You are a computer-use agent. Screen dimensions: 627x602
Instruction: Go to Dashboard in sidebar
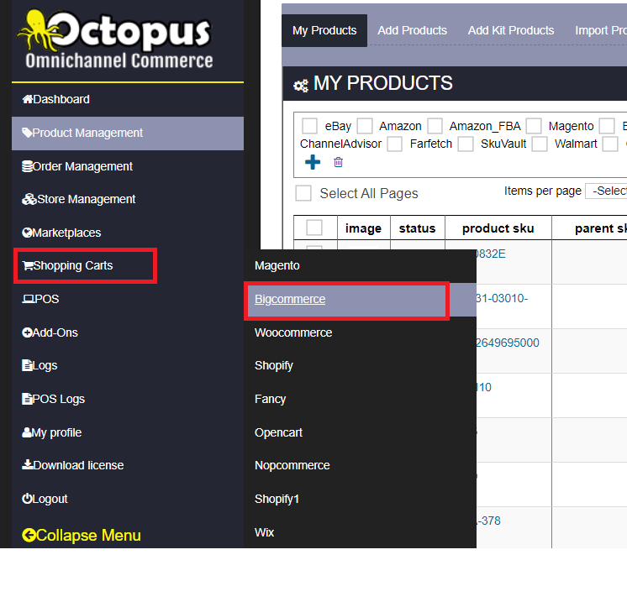click(x=128, y=99)
